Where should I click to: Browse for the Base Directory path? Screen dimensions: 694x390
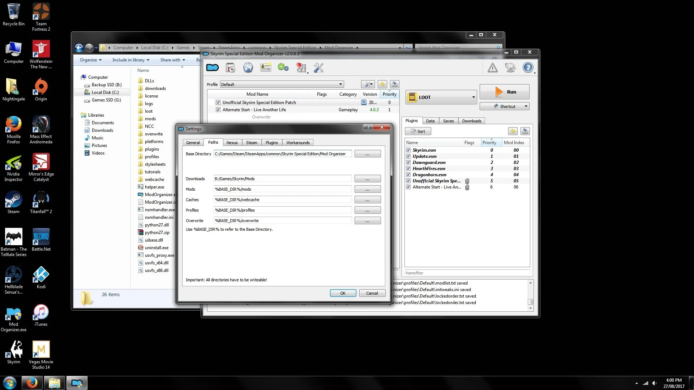pyautogui.click(x=367, y=154)
